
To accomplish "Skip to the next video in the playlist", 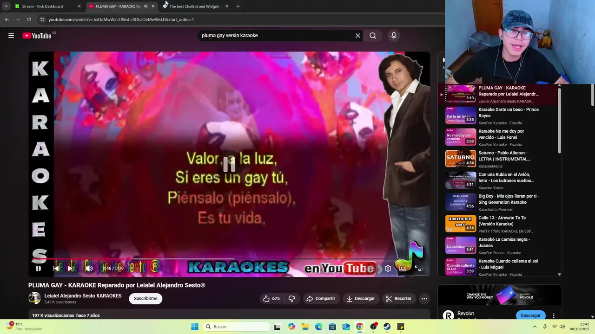I will coord(70,268).
